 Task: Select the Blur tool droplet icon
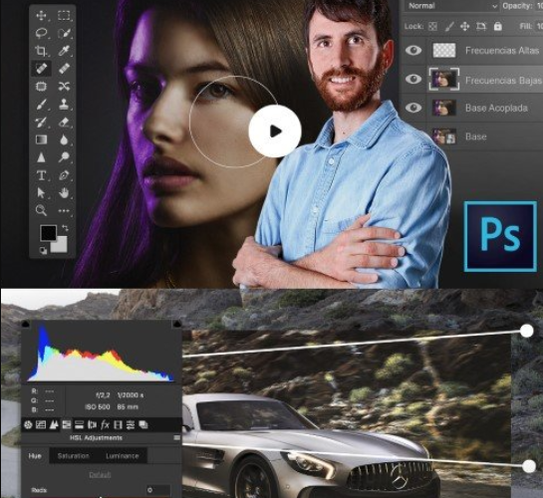64,139
